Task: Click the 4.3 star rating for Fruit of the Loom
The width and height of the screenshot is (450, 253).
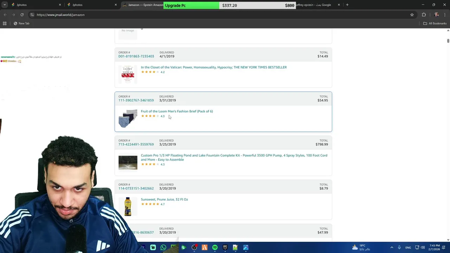Action: [x=153, y=116]
